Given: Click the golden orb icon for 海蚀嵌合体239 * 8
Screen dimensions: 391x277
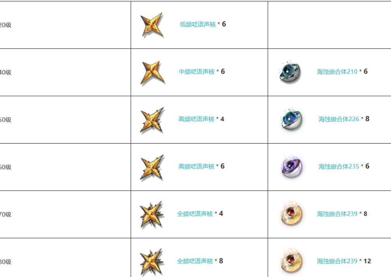Looking at the screenshot, I should click(291, 213).
